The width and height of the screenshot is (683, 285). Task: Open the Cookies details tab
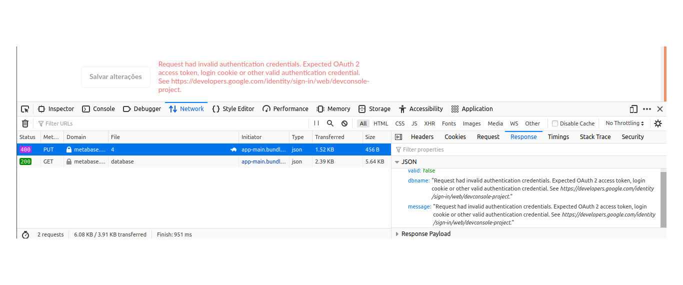pos(455,137)
